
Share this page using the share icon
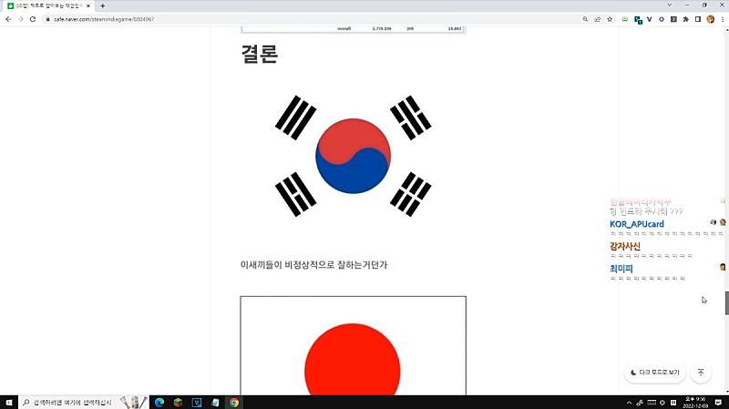(598, 19)
